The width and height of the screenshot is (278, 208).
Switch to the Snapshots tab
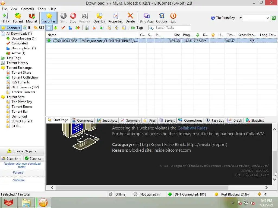pyautogui.click(x=107, y=121)
